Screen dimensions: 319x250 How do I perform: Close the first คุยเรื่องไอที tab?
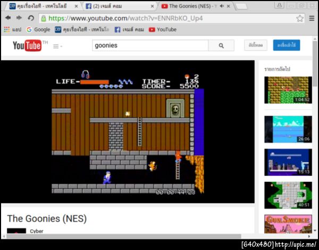[76, 6]
